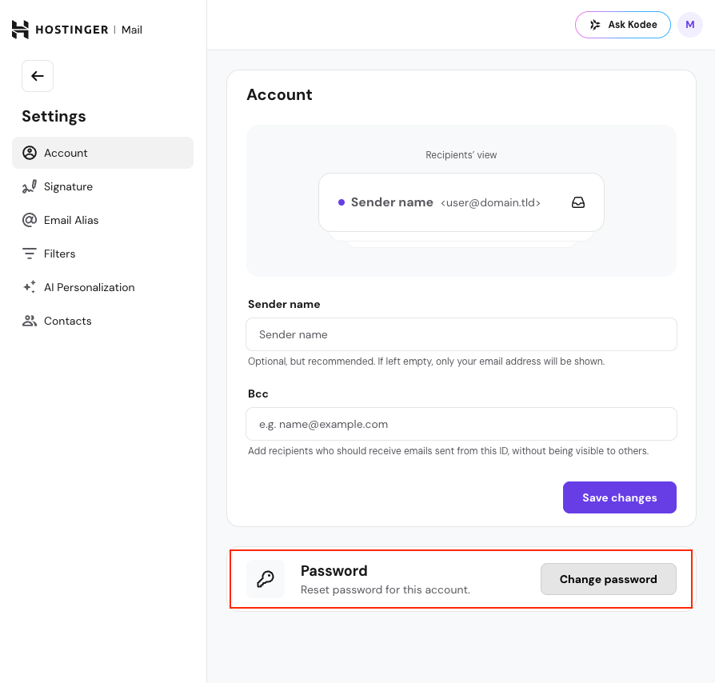Click the Ask Kodee sparkle icon
This screenshot has width=715, height=683.
(595, 25)
